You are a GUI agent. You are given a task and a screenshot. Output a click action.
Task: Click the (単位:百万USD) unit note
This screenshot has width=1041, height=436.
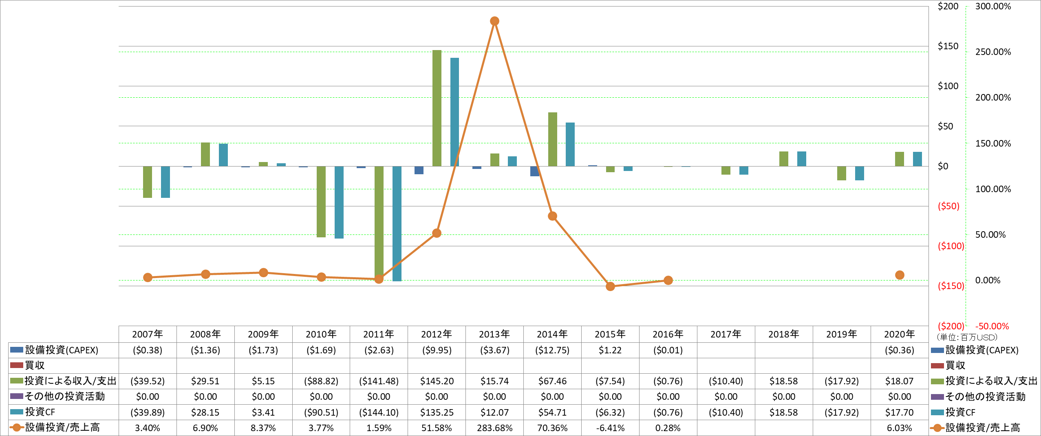click(967, 337)
